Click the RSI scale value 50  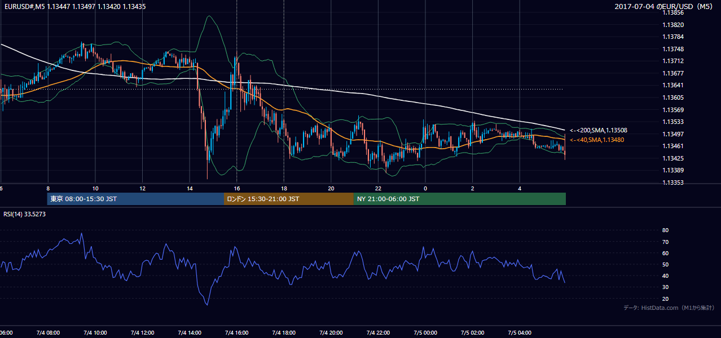665,264
